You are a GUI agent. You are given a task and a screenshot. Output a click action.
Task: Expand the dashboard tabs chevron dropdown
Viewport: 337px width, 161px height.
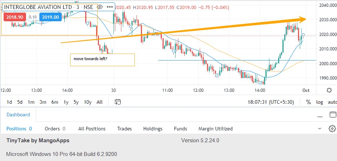pyautogui.click(x=320, y=129)
